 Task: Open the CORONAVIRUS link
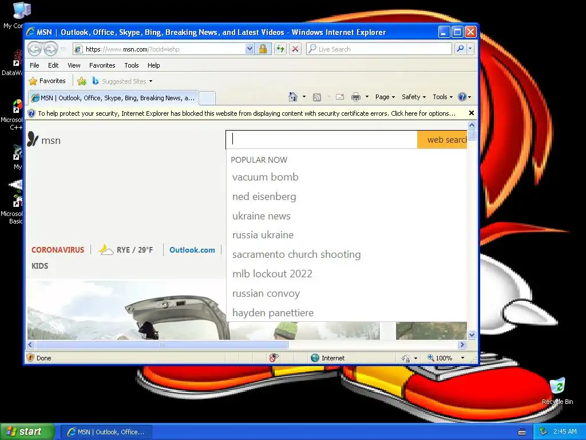pos(58,250)
